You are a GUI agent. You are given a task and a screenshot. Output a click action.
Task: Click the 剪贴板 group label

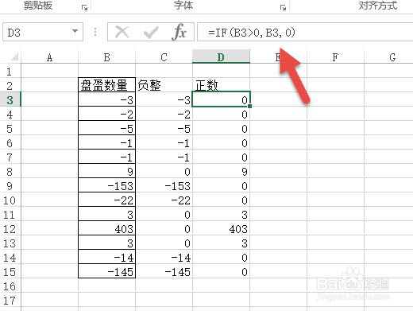(x=38, y=6)
